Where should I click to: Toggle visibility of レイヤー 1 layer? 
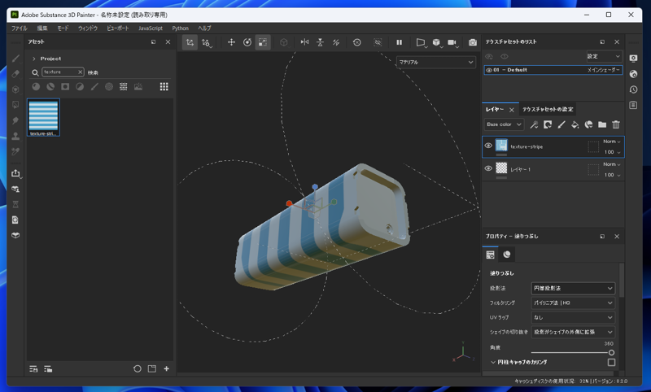[488, 168]
